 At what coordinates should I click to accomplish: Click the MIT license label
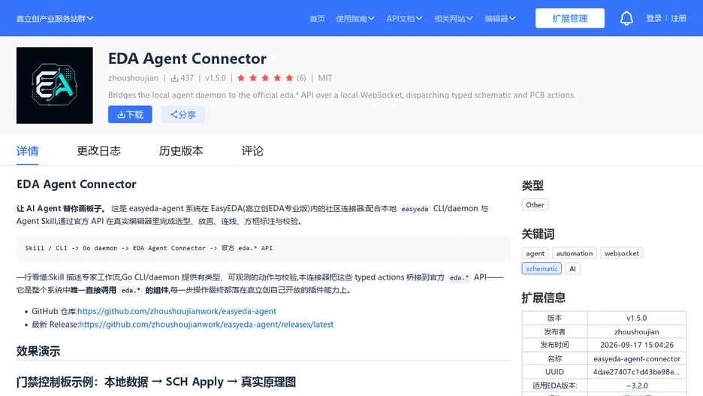[x=325, y=78]
